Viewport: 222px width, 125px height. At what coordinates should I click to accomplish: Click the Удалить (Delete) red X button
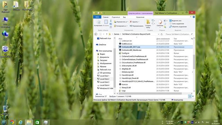point(135,22)
